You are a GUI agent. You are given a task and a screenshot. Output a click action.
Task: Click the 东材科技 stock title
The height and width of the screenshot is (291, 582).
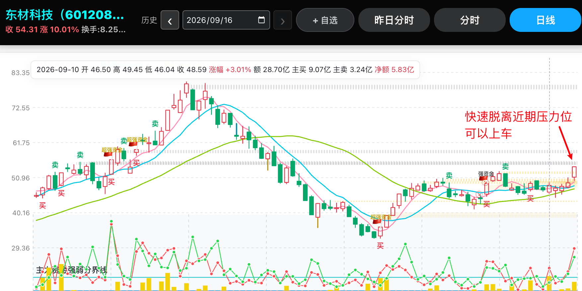65,15
